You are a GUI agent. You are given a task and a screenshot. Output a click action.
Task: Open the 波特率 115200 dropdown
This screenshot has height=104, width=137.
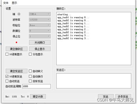(x=40, y=20)
